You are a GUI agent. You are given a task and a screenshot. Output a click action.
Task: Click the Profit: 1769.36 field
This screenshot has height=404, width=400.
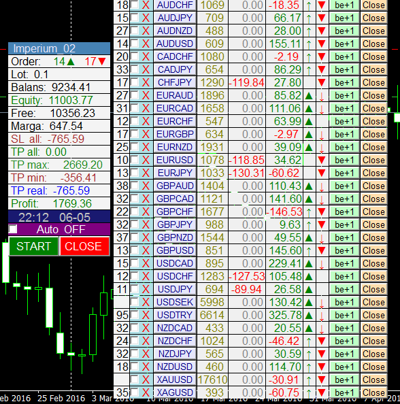(x=59, y=203)
